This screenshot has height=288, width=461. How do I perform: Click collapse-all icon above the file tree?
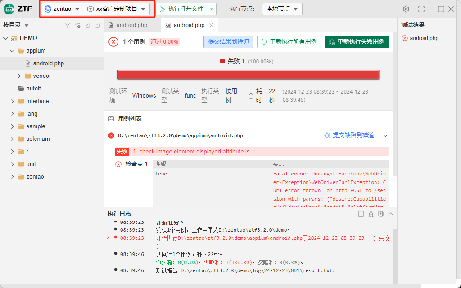point(97,25)
